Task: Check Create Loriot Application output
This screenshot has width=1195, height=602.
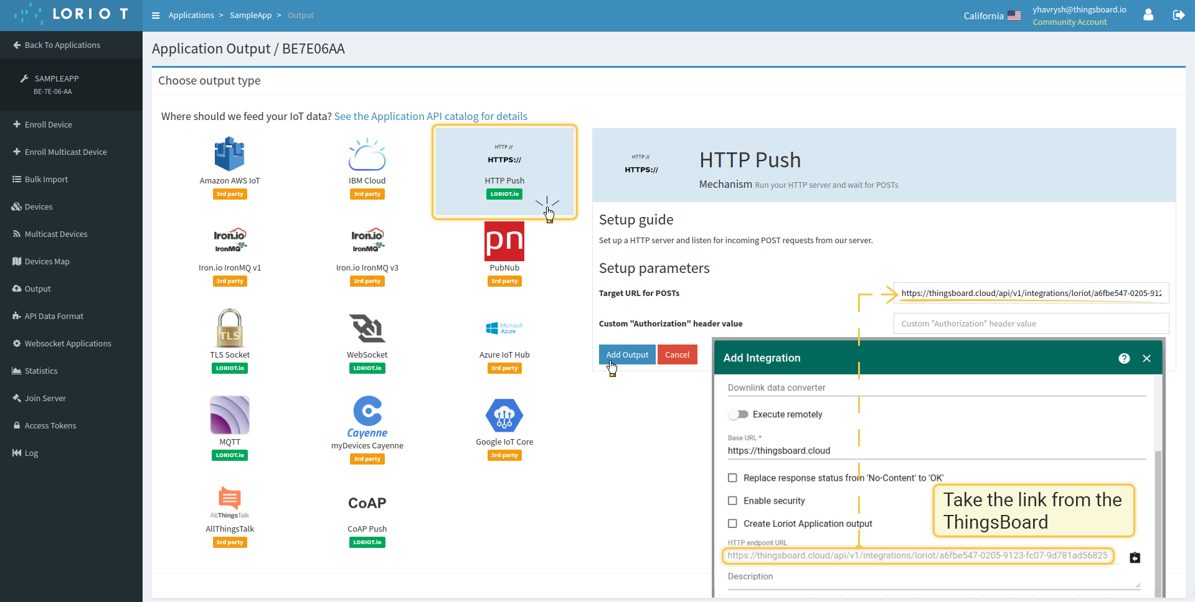Action: tap(732, 524)
